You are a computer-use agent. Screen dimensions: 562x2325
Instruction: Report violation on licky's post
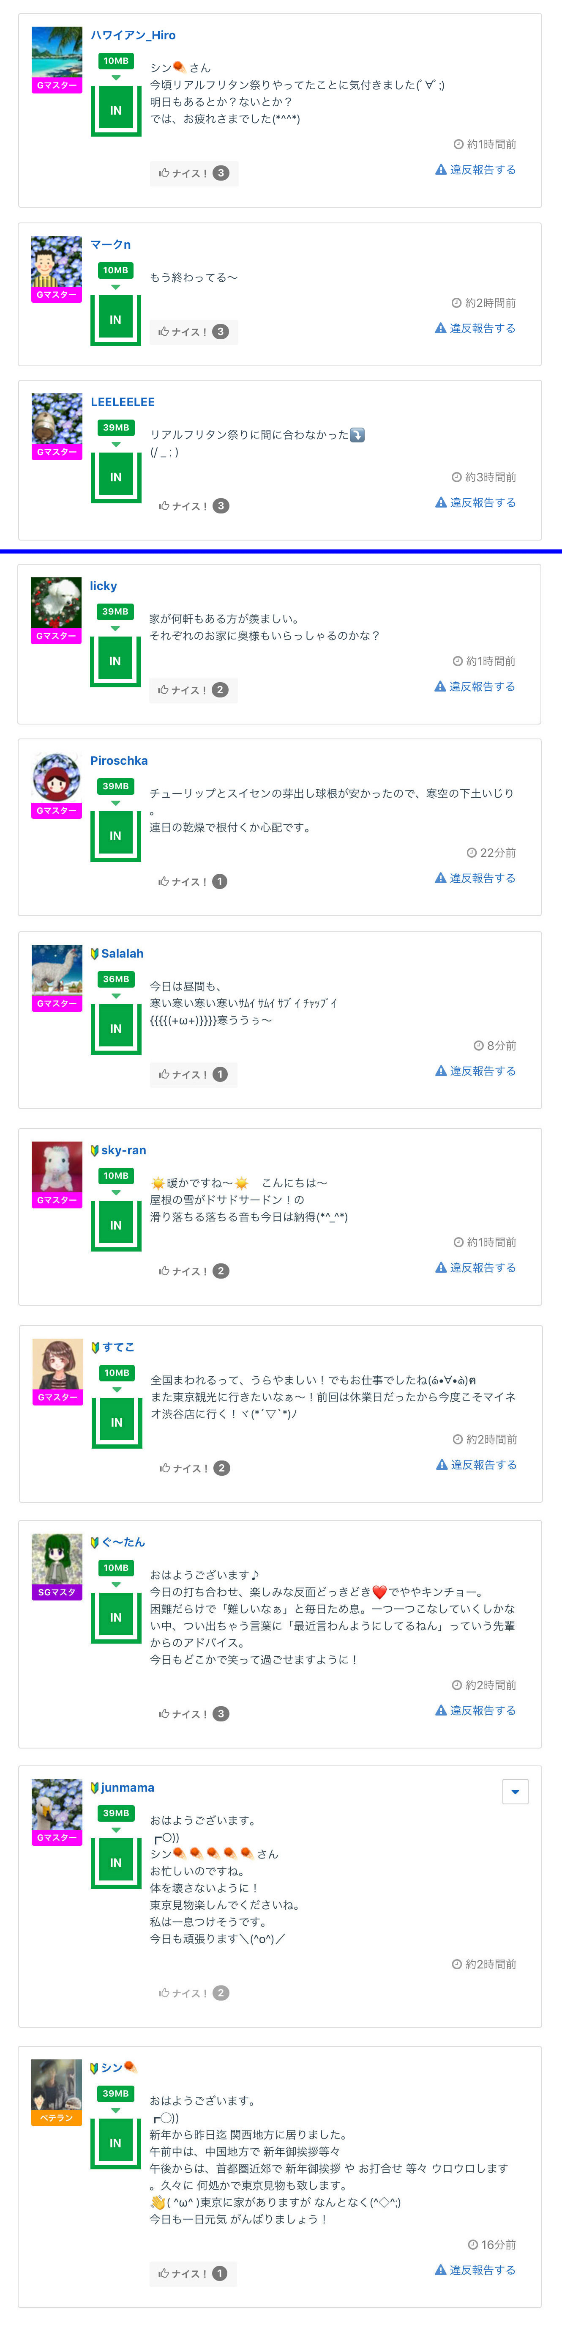pos(475,687)
